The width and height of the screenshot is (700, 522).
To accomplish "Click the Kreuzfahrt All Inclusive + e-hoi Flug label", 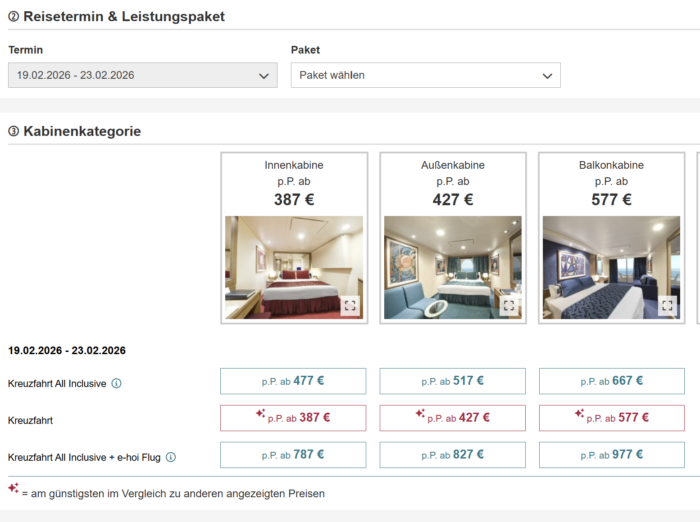I will pos(84,458).
